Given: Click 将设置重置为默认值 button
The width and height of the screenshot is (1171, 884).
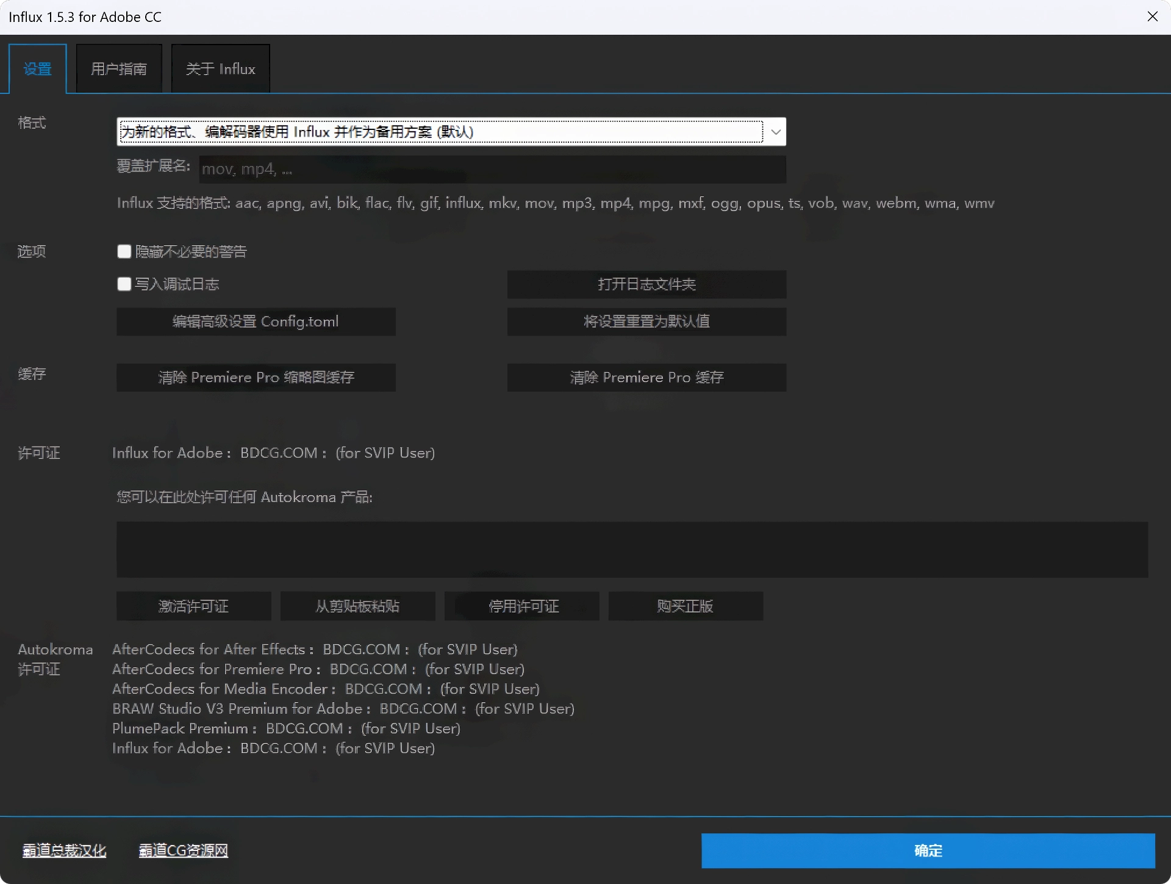Looking at the screenshot, I should click(x=646, y=322).
